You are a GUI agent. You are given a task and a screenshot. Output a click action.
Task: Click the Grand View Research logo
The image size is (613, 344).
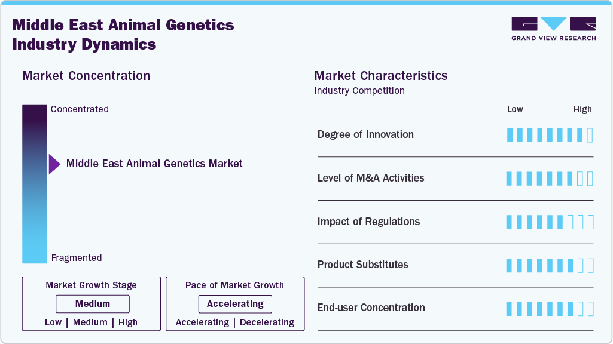coord(553,29)
